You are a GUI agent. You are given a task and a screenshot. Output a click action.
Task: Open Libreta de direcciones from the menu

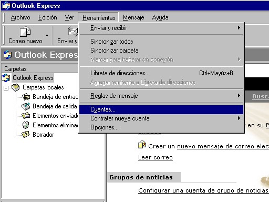click(161, 73)
